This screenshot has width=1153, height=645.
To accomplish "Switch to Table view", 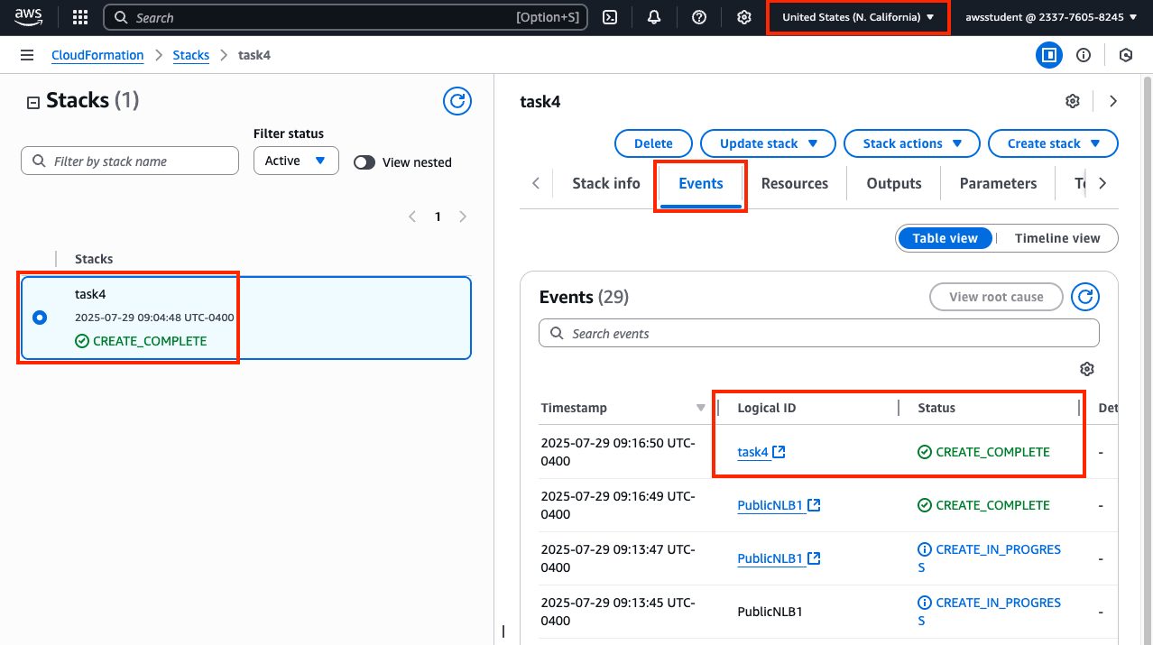I will (x=945, y=238).
